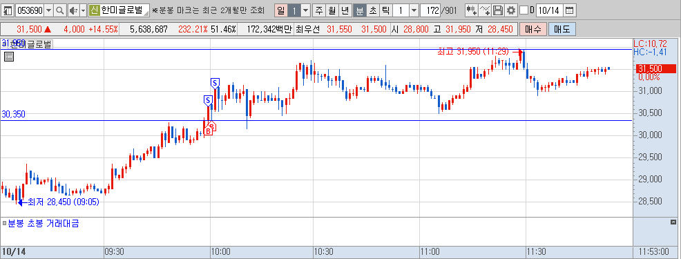Click the add candlestick chart icon
Image resolution: width=681 pixels, height=259 pixels.
[471, 10]
